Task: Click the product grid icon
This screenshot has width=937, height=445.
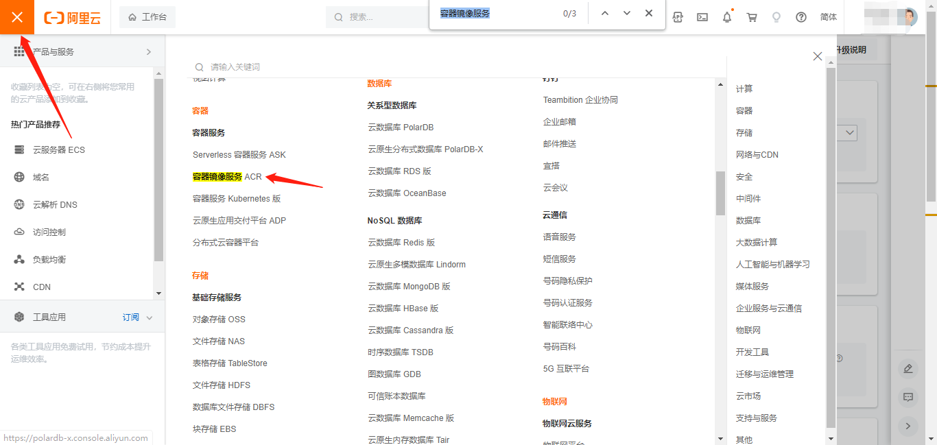Action: pos(19,51)
